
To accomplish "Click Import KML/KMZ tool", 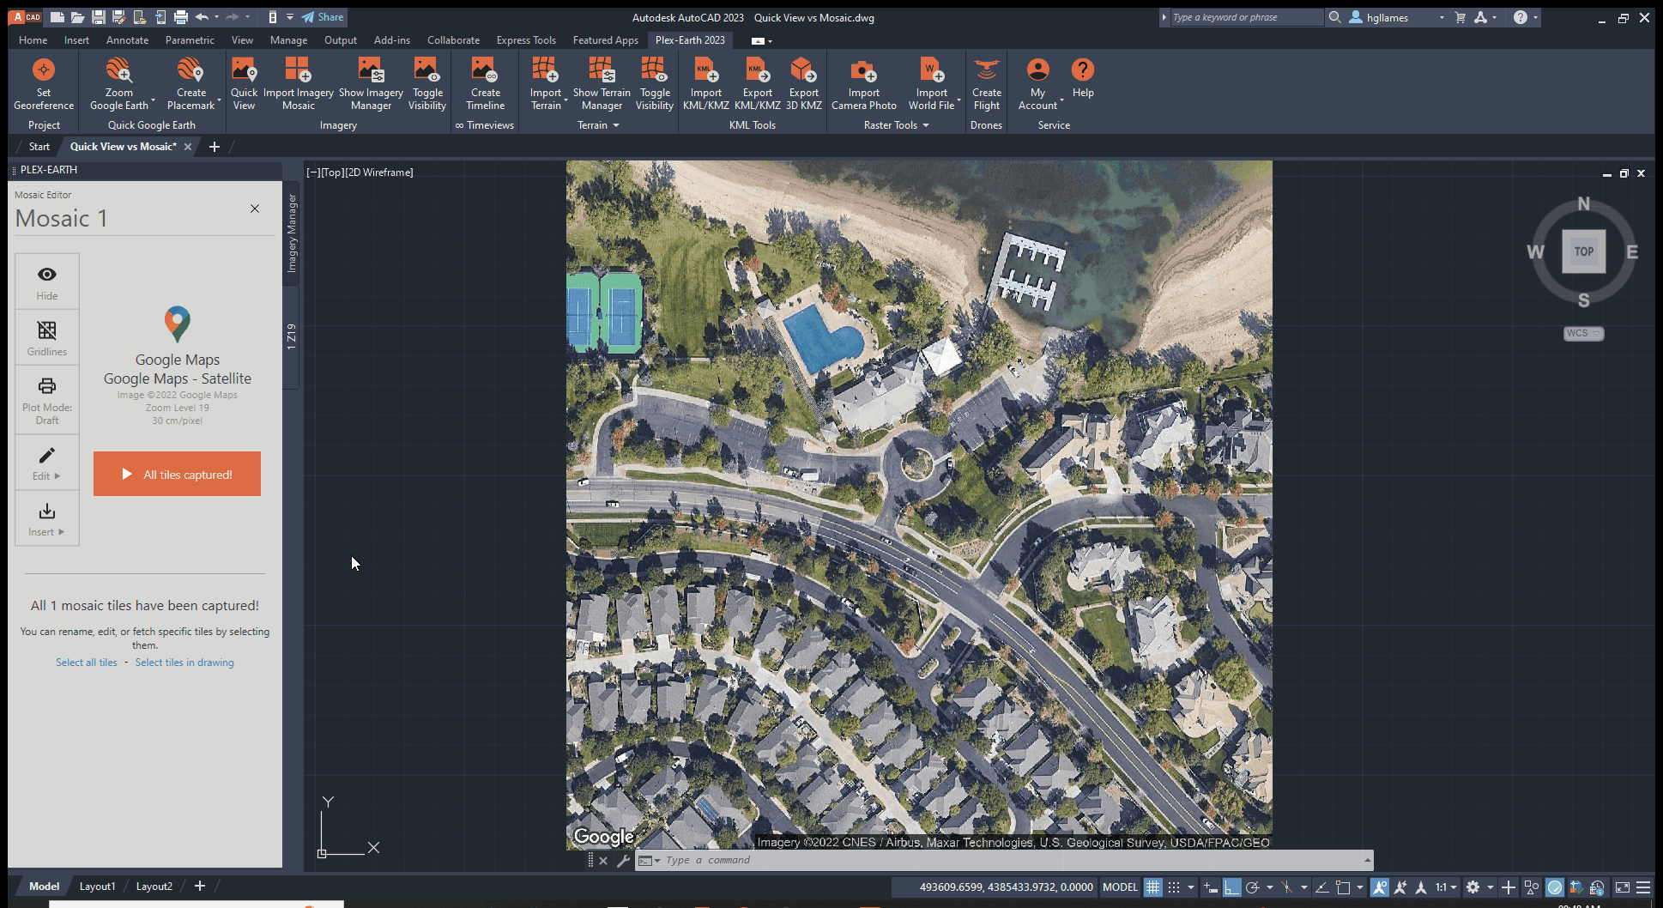I will 706,84.
